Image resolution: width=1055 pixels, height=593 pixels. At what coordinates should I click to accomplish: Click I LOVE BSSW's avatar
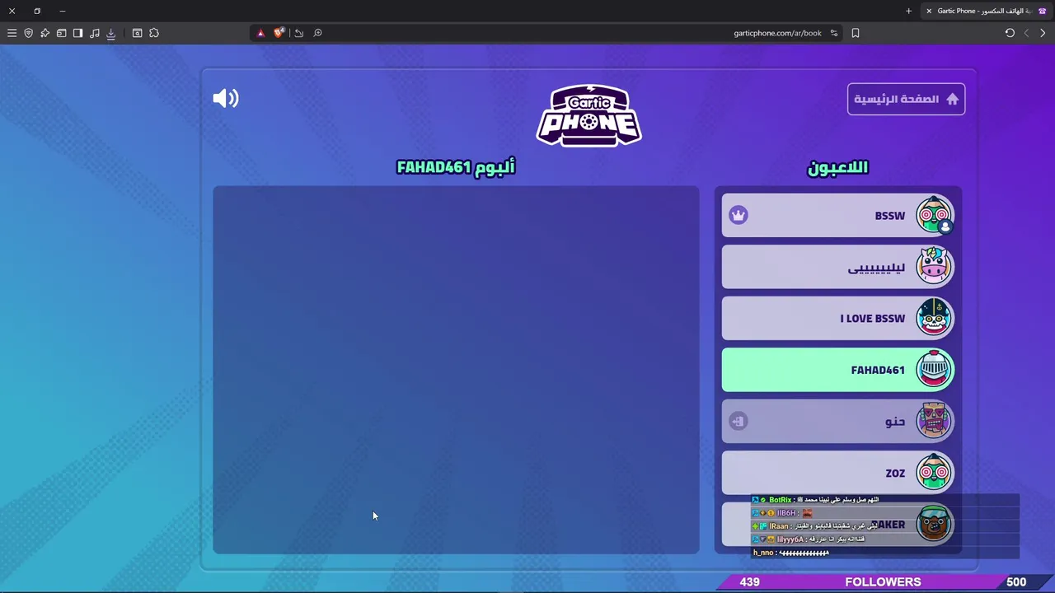pos(934,319)
